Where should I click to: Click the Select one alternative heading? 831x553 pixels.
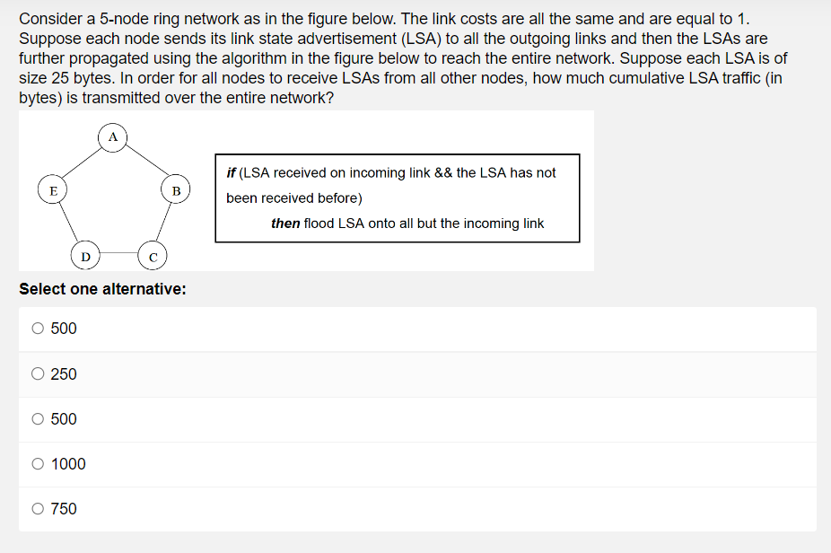[103, 289]
